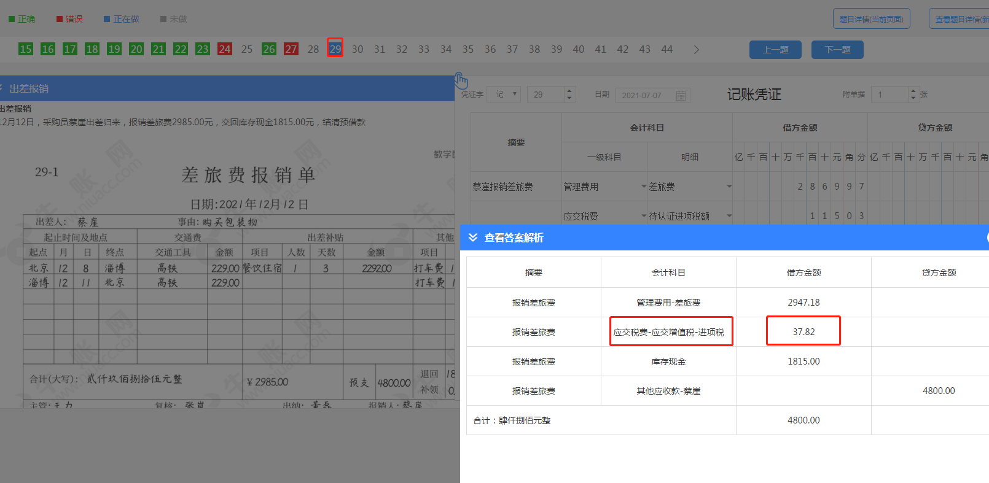Screen dimensions: 989x483
Task: Jump to question 26
Action: coord(269,49)
